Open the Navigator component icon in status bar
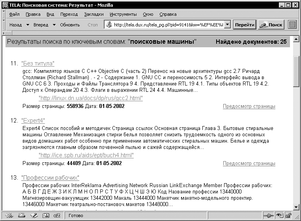The image size is (301, 221). (9, 215)
